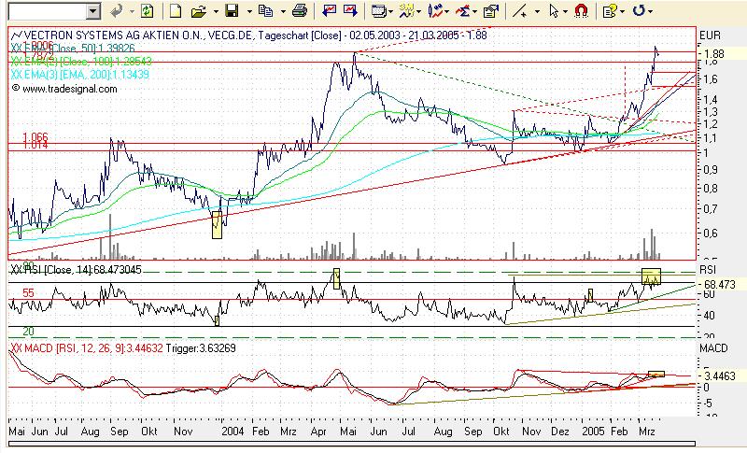Click the www.tradesignal.com link text
747x453 pixels.
pos(69,89)
